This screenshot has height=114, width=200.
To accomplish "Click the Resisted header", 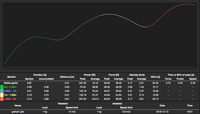I will (x=63, y=103).
